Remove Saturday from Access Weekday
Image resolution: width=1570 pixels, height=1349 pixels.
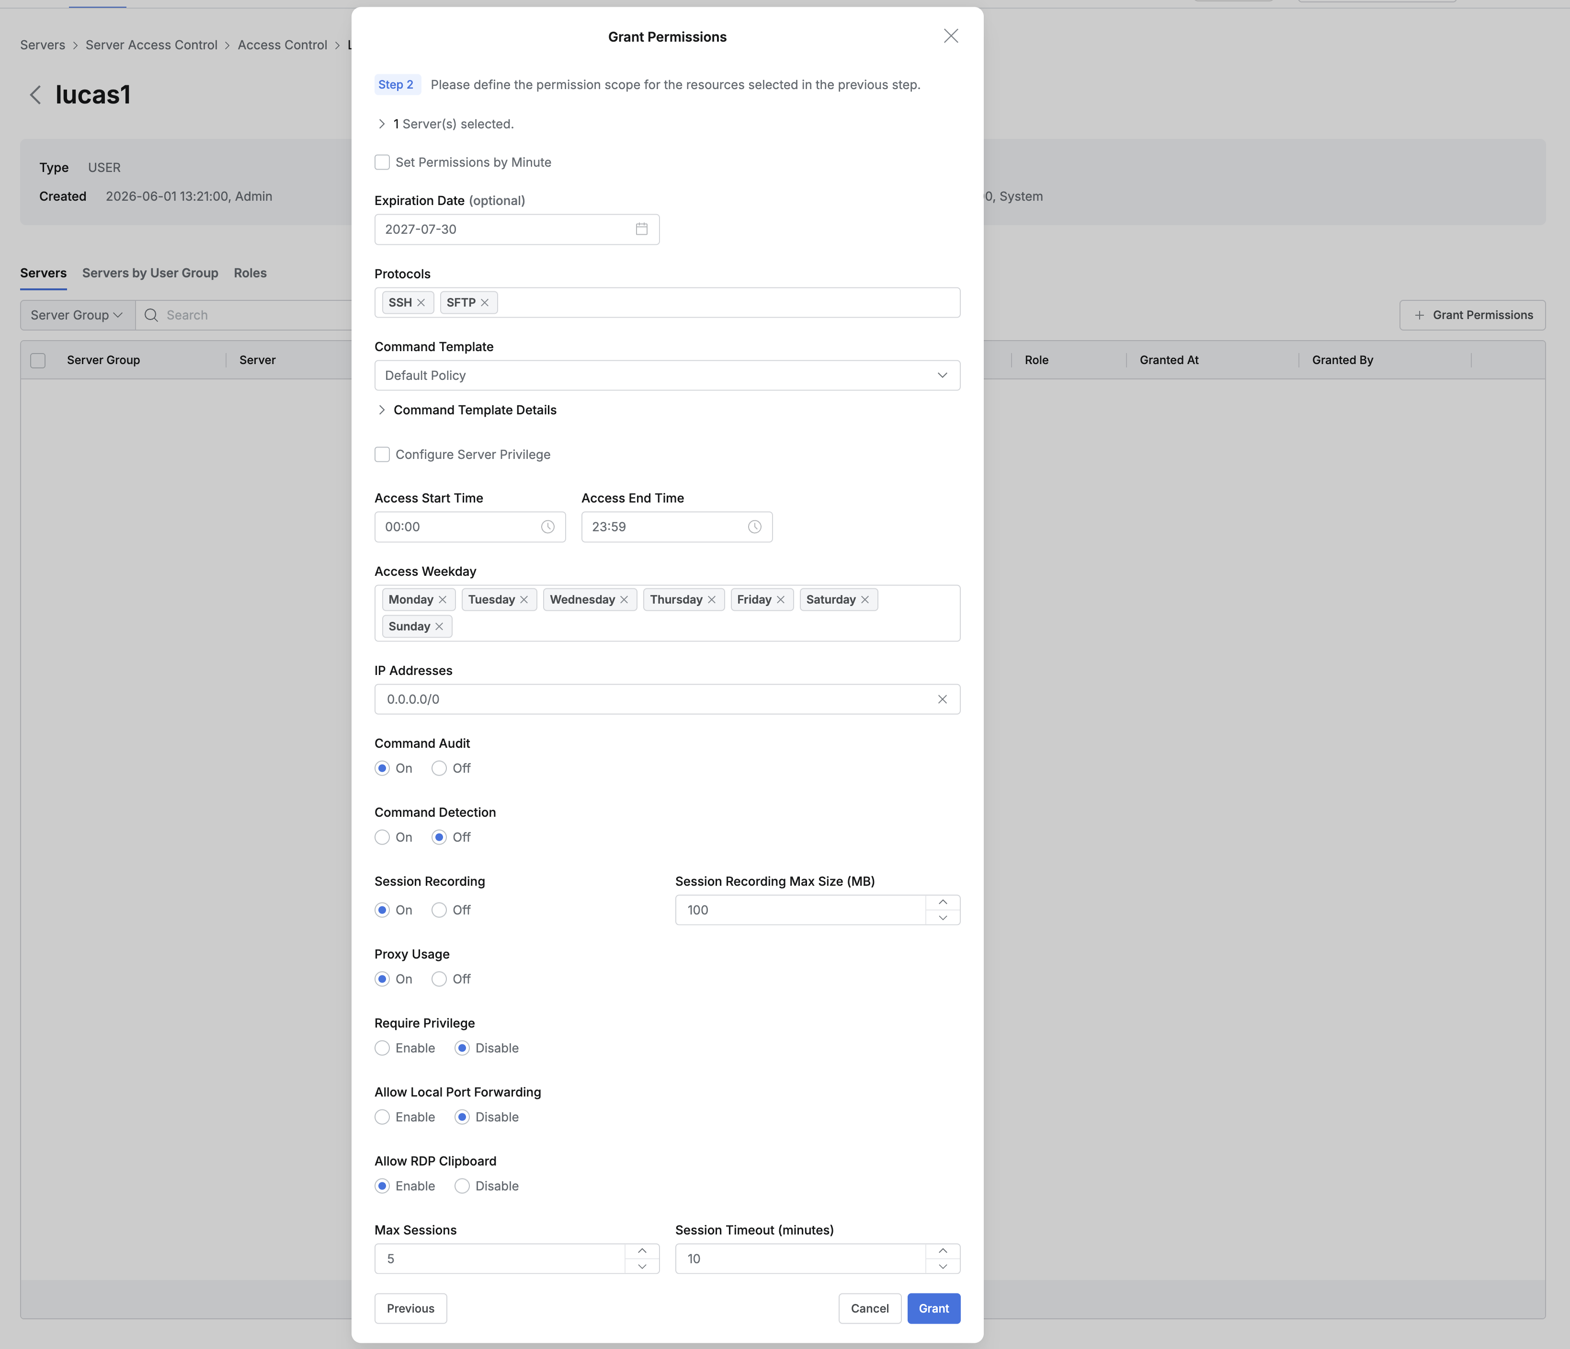(x=865, y=599)
